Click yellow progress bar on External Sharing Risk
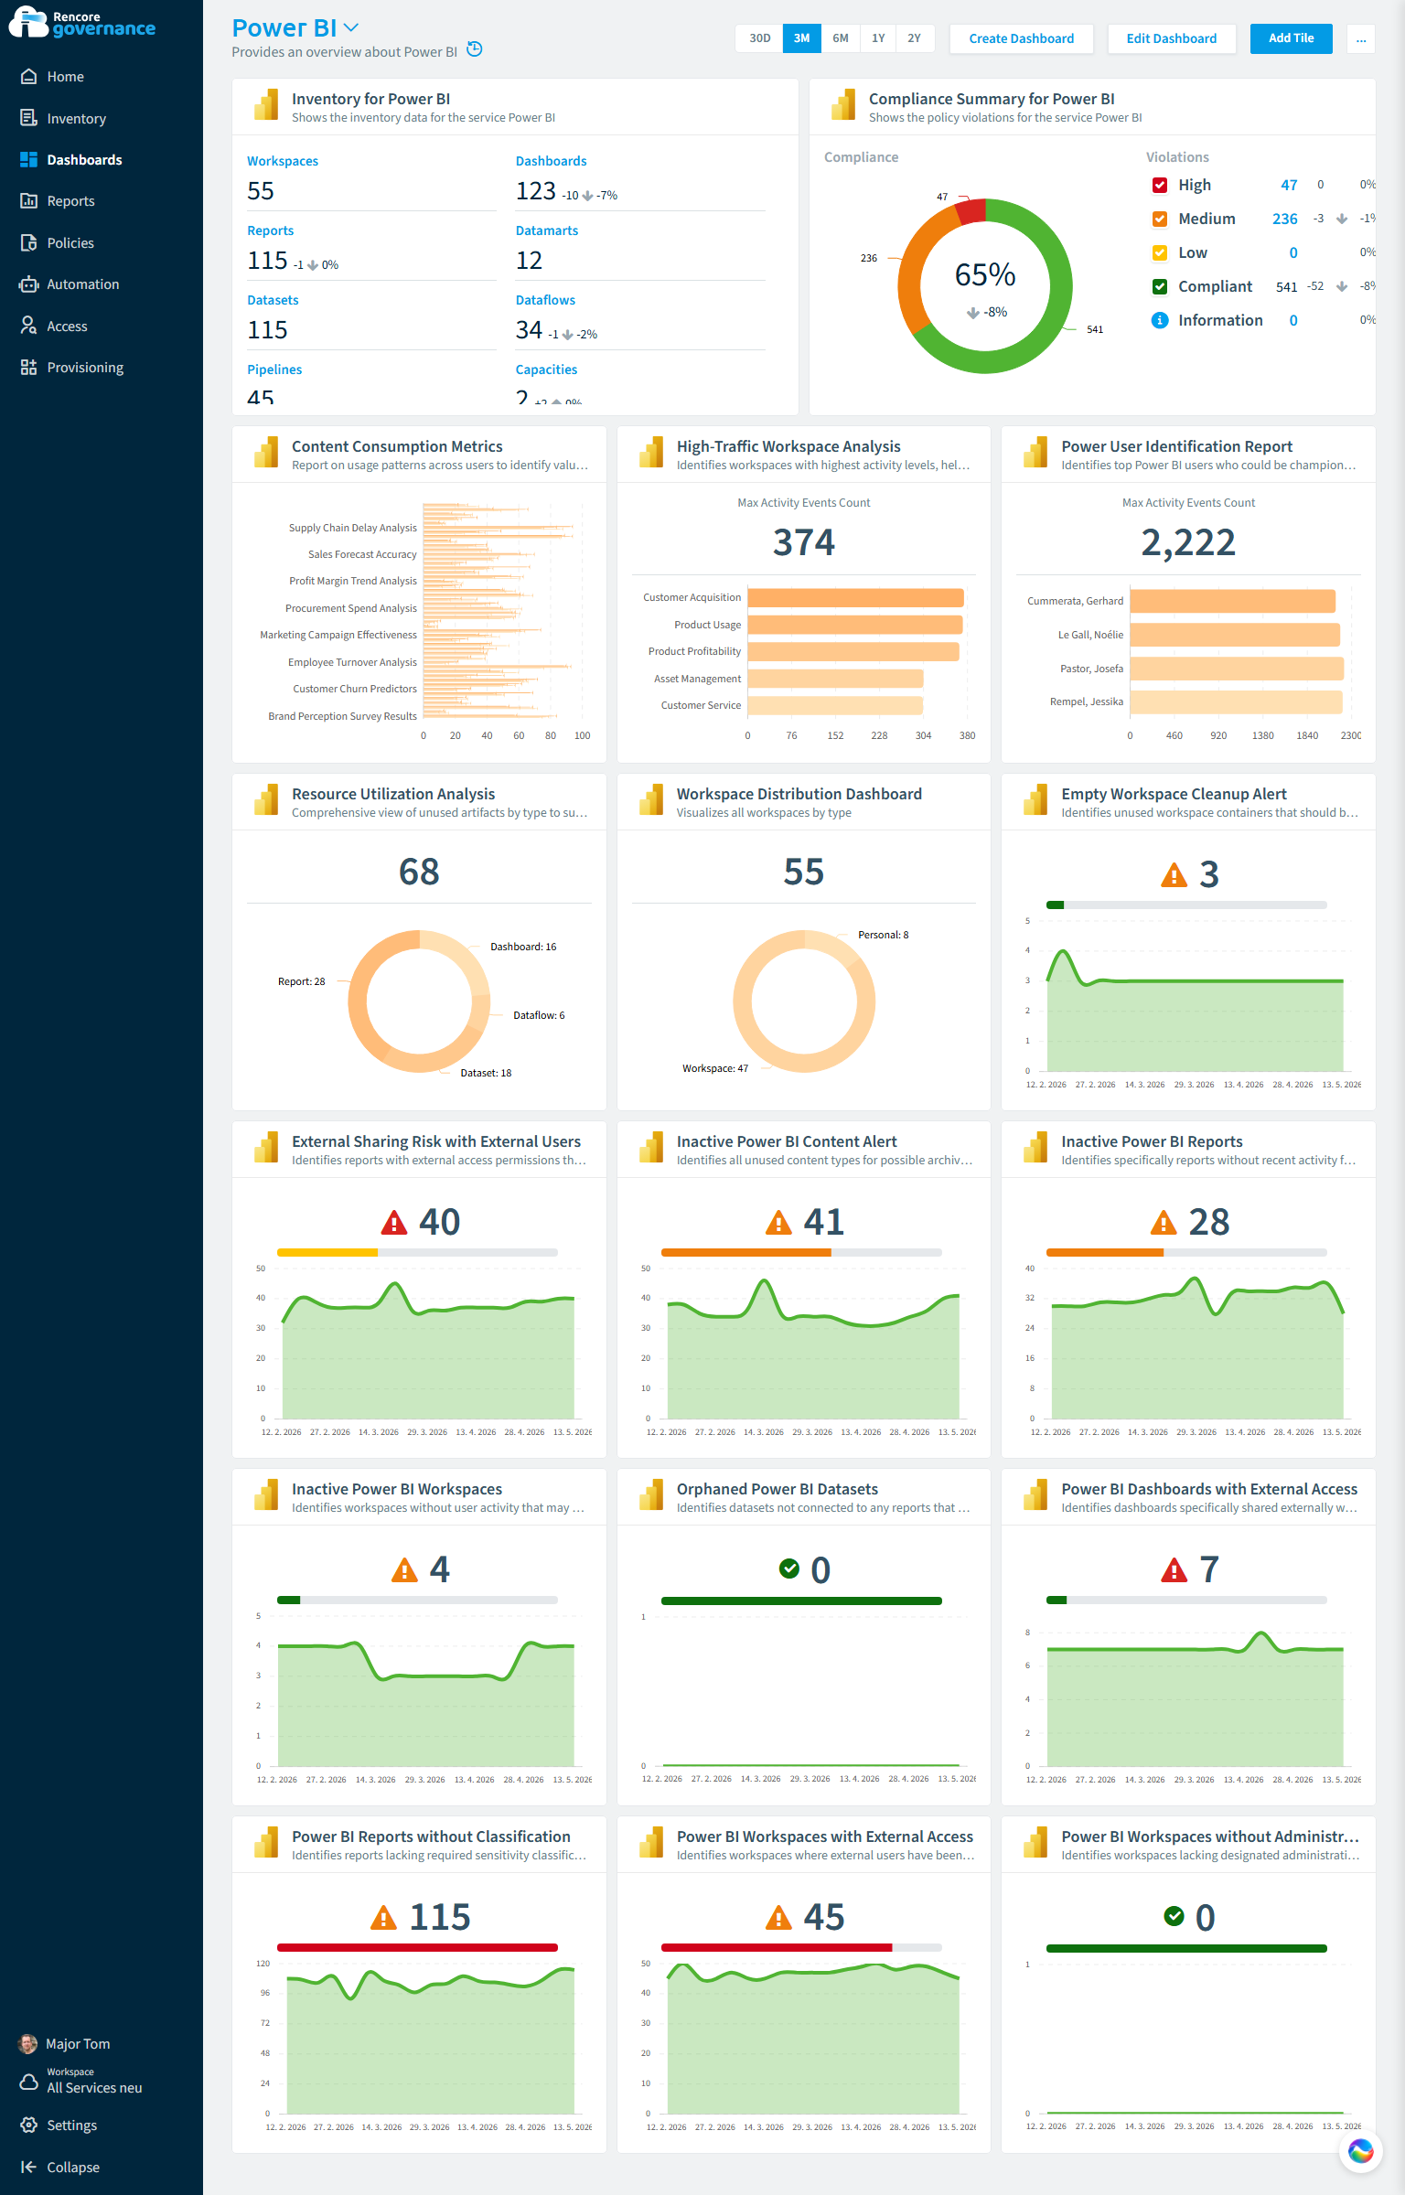The width and height of the screenshot is (1405, 2195). 327,1252
